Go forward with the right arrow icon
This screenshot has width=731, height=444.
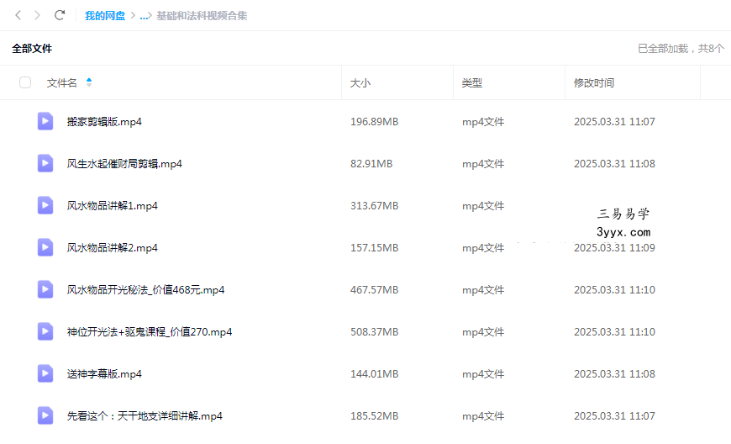pos(37,15)
